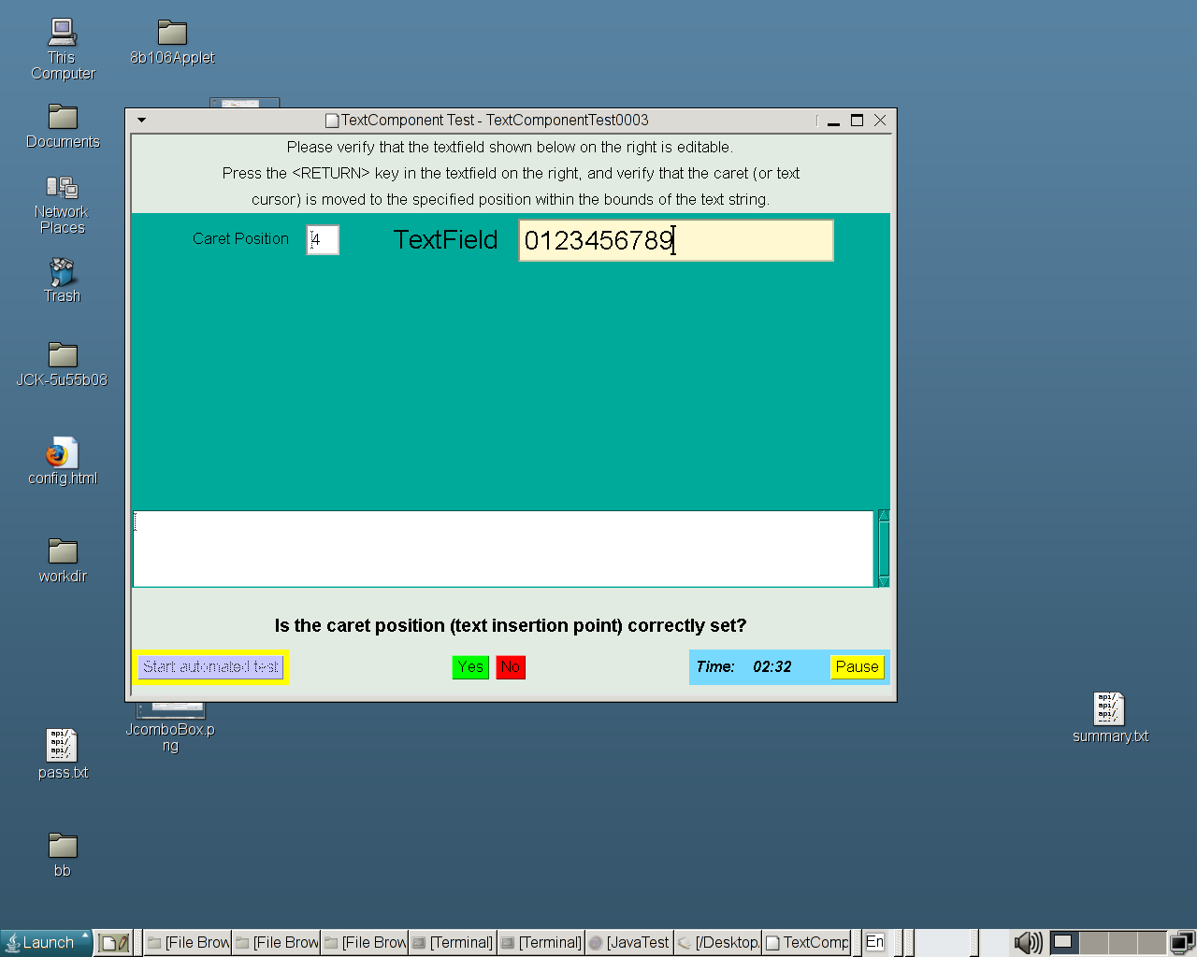
Task: Open the Trash desktop icon
Action: click(63, 273)
